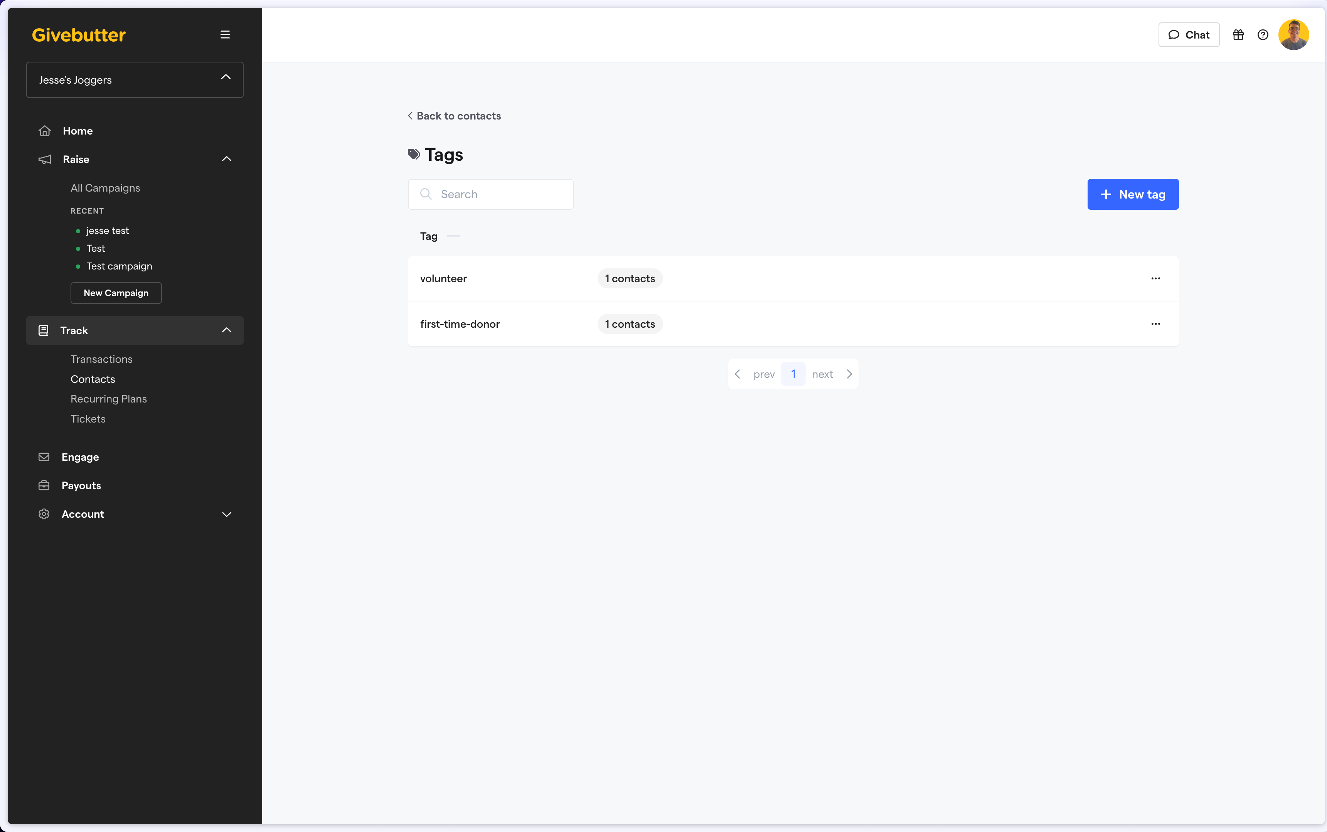The width and height of the screenshot is (1327, 832).
Task: Select the Contacts menu item
Action: [92, 379]
